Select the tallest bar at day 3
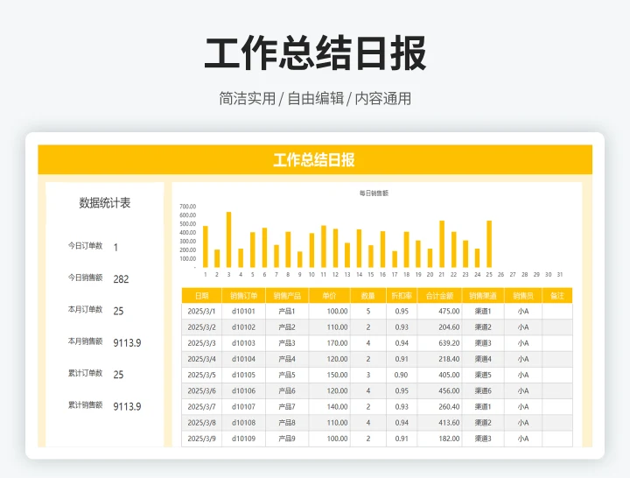The image size is (630, 478). 229,239
